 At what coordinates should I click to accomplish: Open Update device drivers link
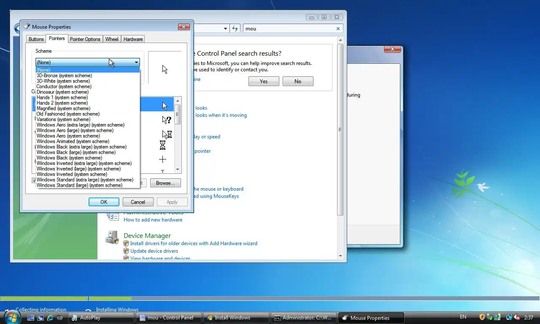[154, 251]
